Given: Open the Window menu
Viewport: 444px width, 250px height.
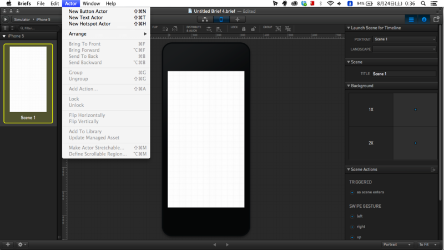Looking at the screenshot, I should coord(91,3).
